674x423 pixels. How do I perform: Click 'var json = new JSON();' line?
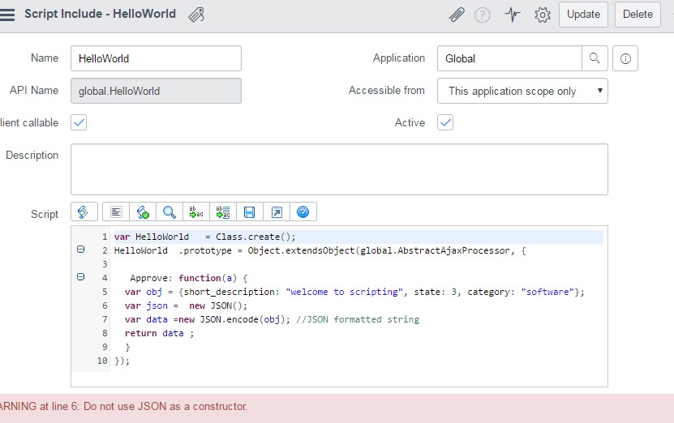tap(186, 305)
